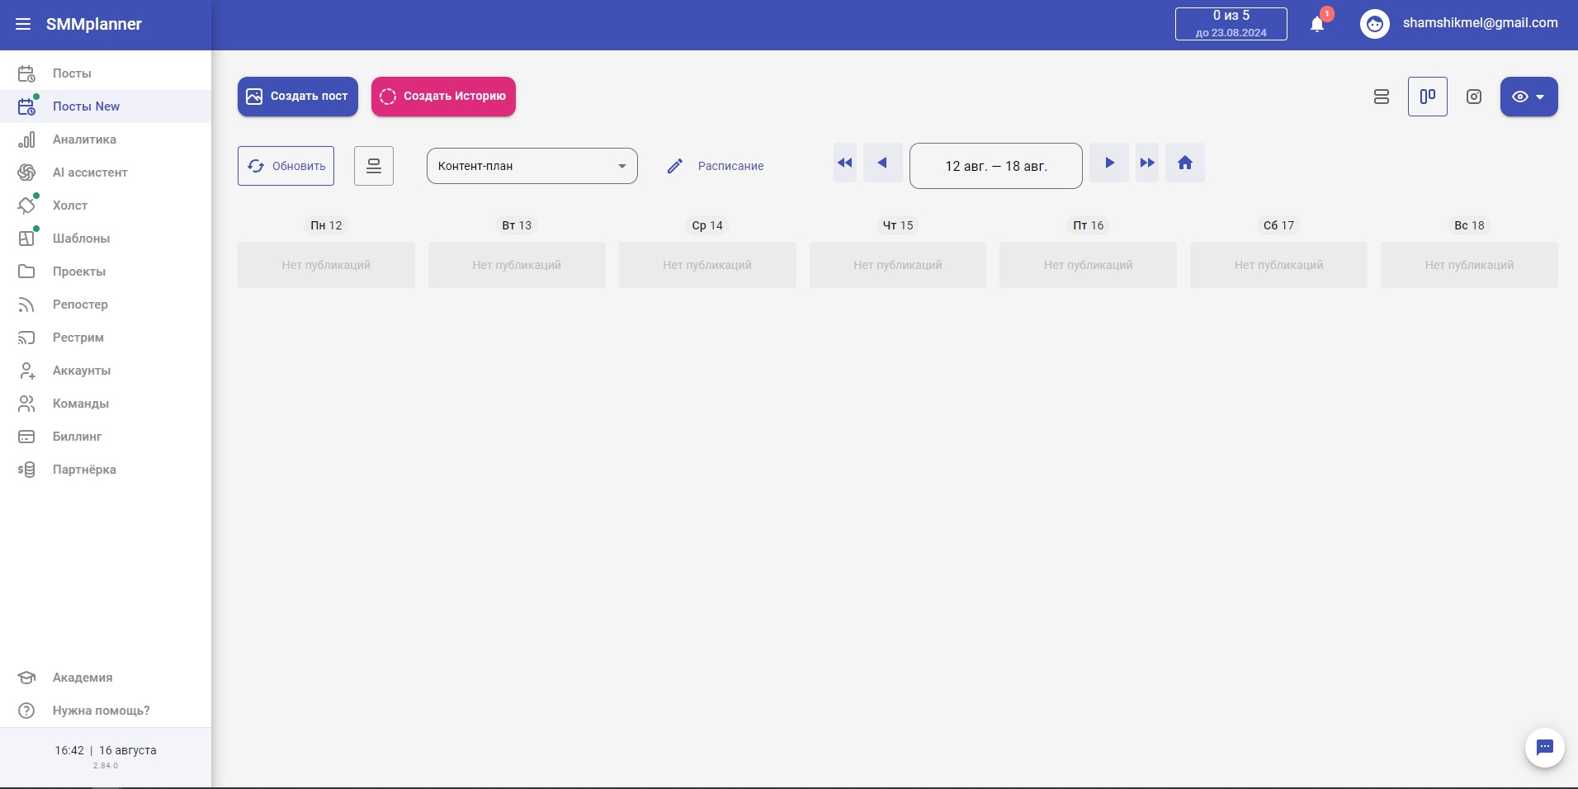Open the eye visibility dropdown

click(1528, 97)
